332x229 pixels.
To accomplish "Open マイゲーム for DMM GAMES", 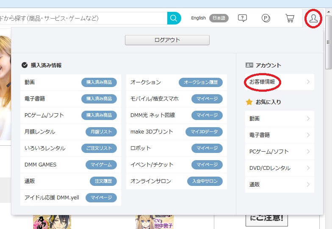I will 101,165.
